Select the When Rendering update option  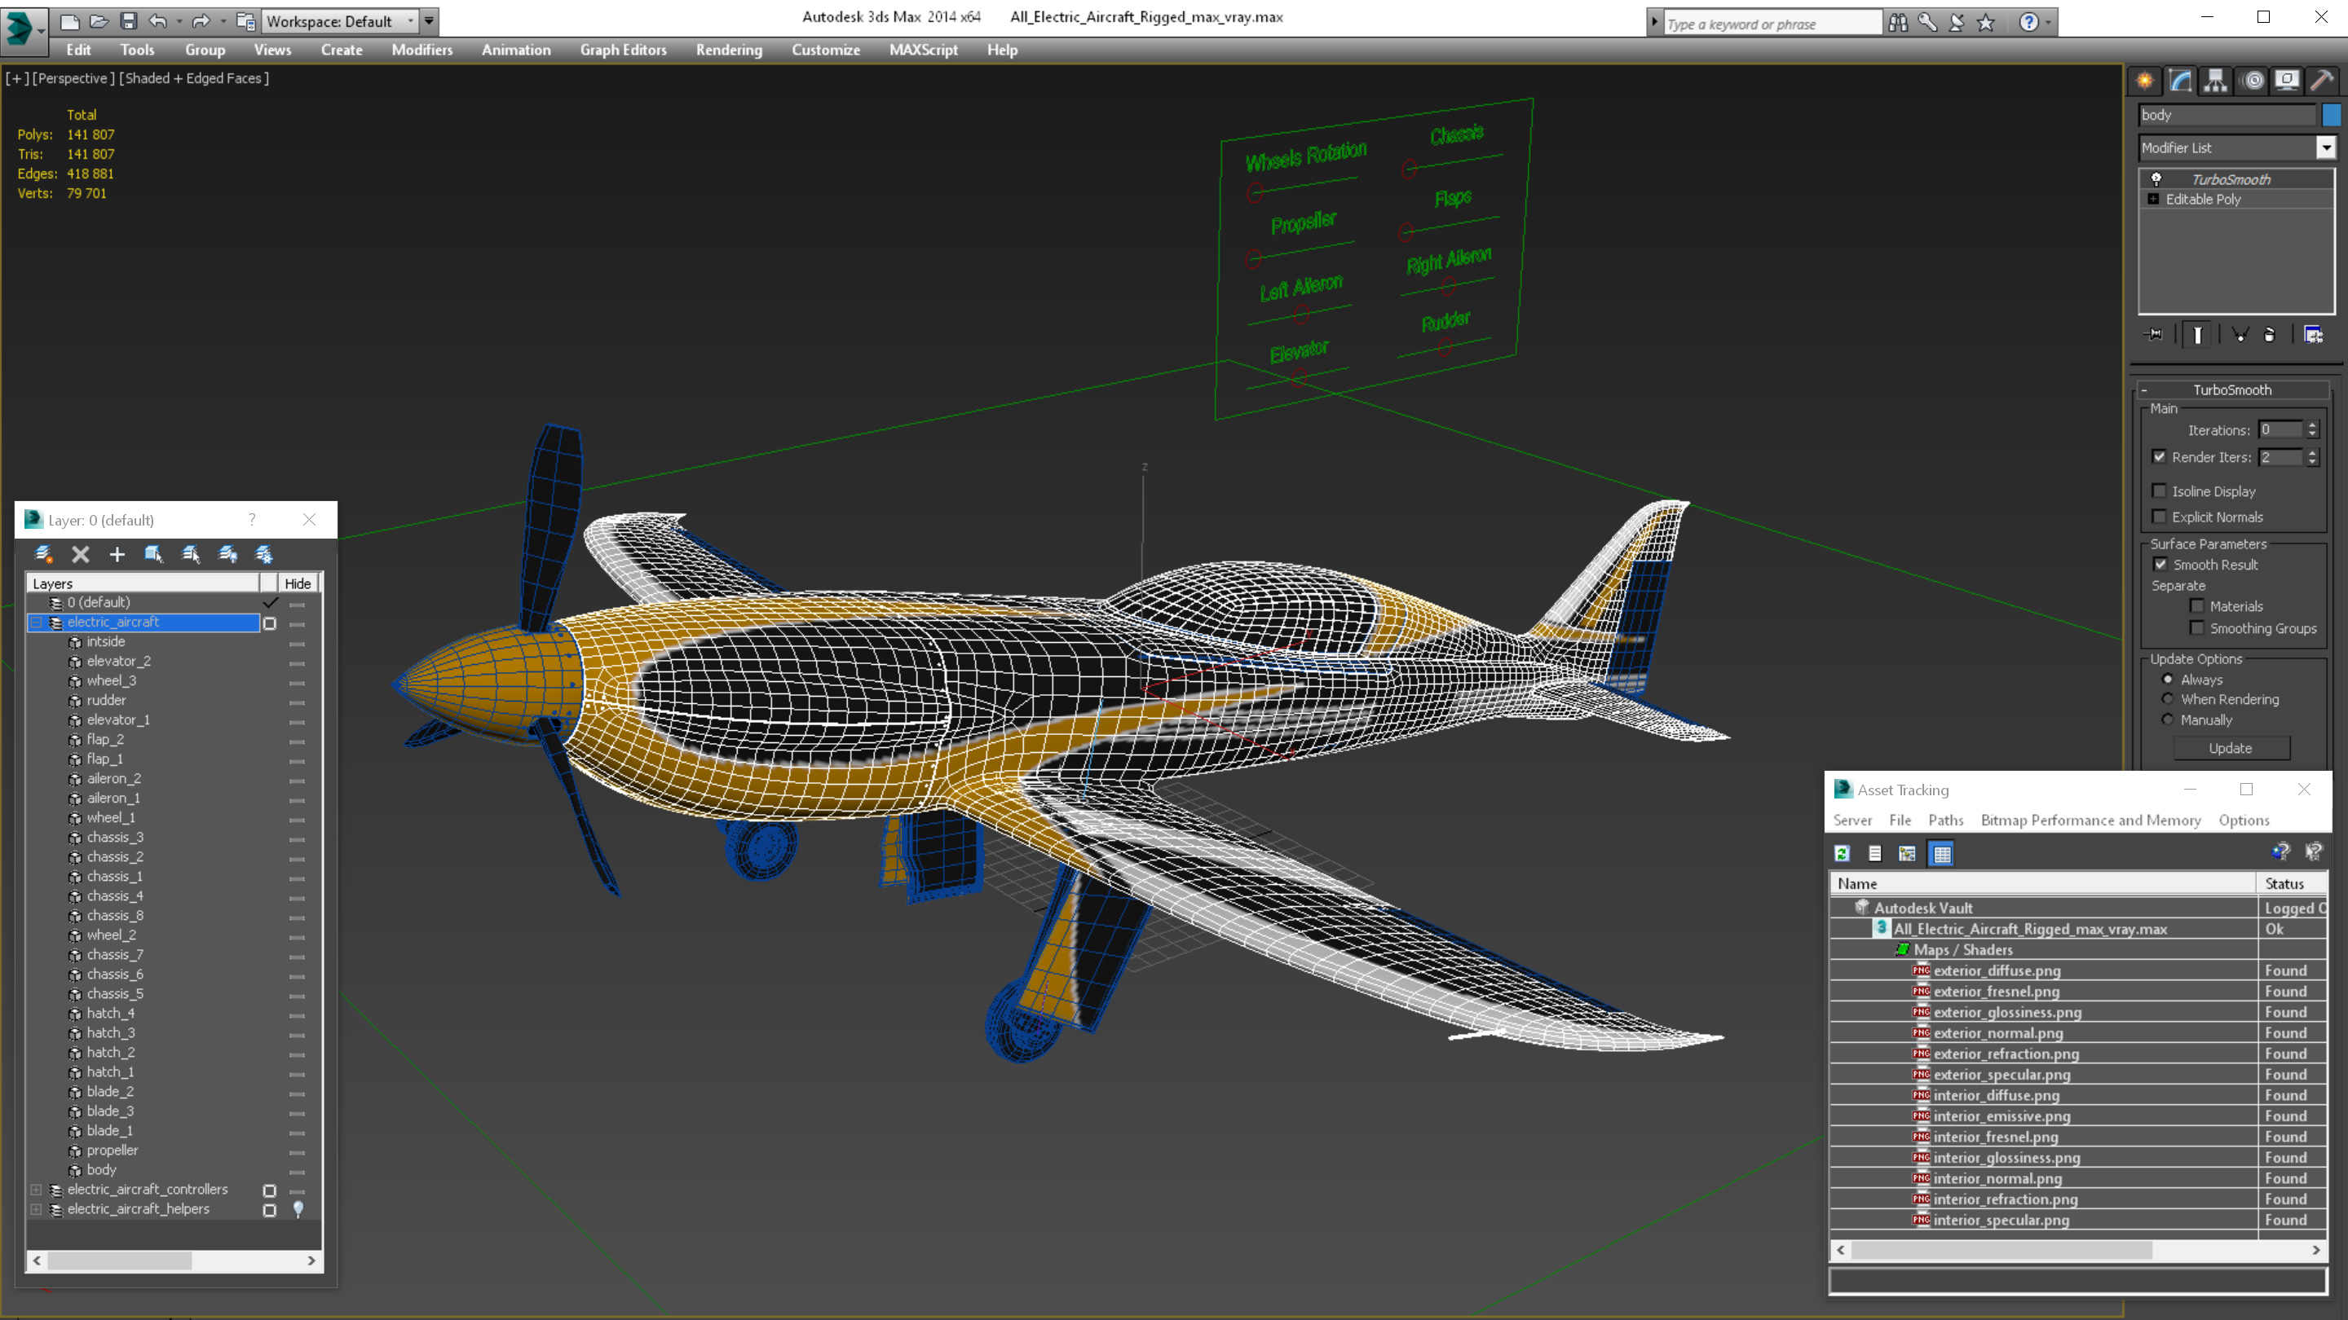point(2168,700)
